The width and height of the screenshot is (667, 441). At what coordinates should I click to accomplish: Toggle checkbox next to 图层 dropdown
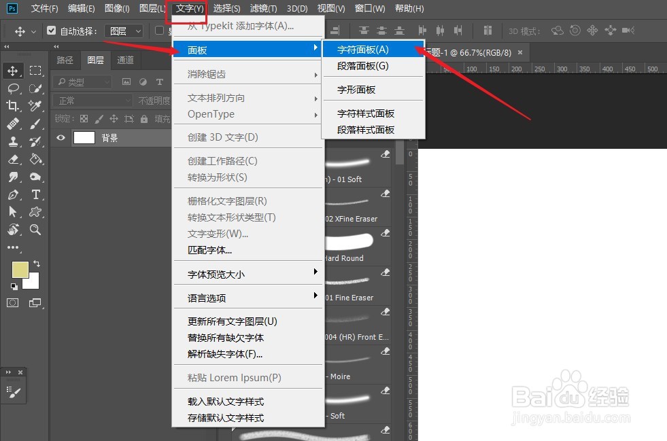click(x=160, y=30)
